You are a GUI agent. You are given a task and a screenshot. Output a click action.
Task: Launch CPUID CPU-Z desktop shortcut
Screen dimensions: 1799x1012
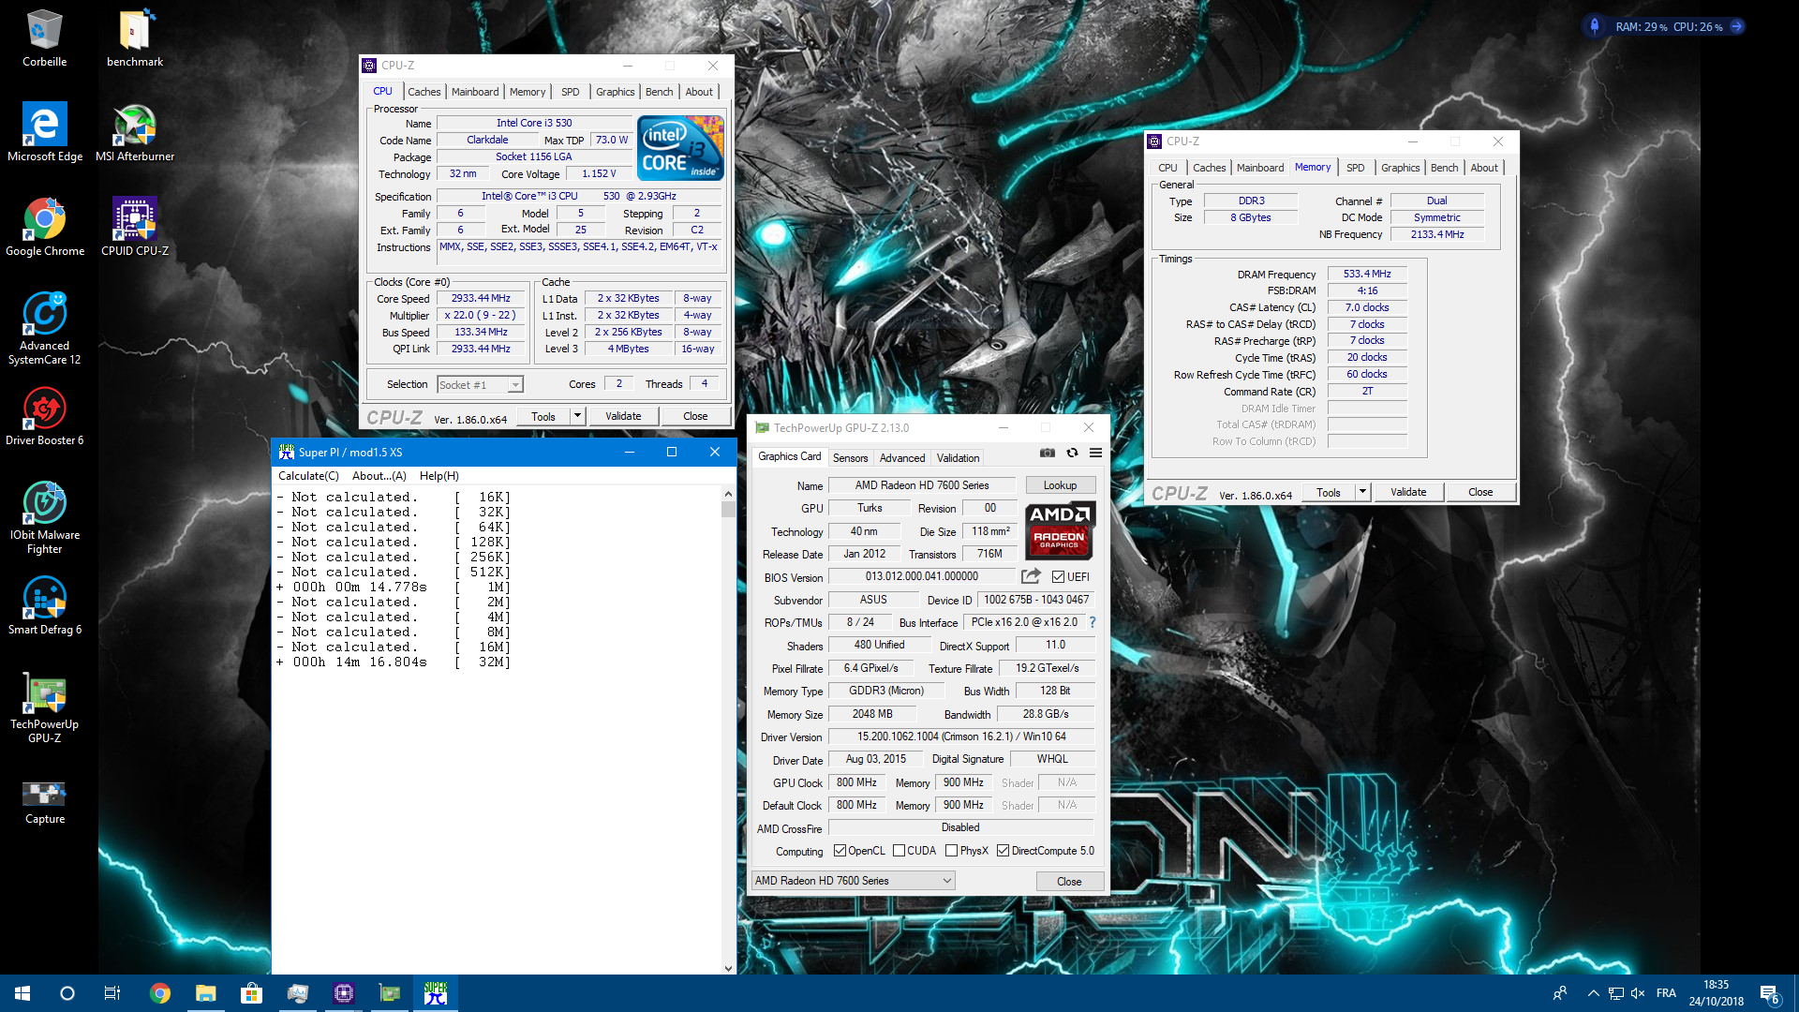click(x=135, y=227)
